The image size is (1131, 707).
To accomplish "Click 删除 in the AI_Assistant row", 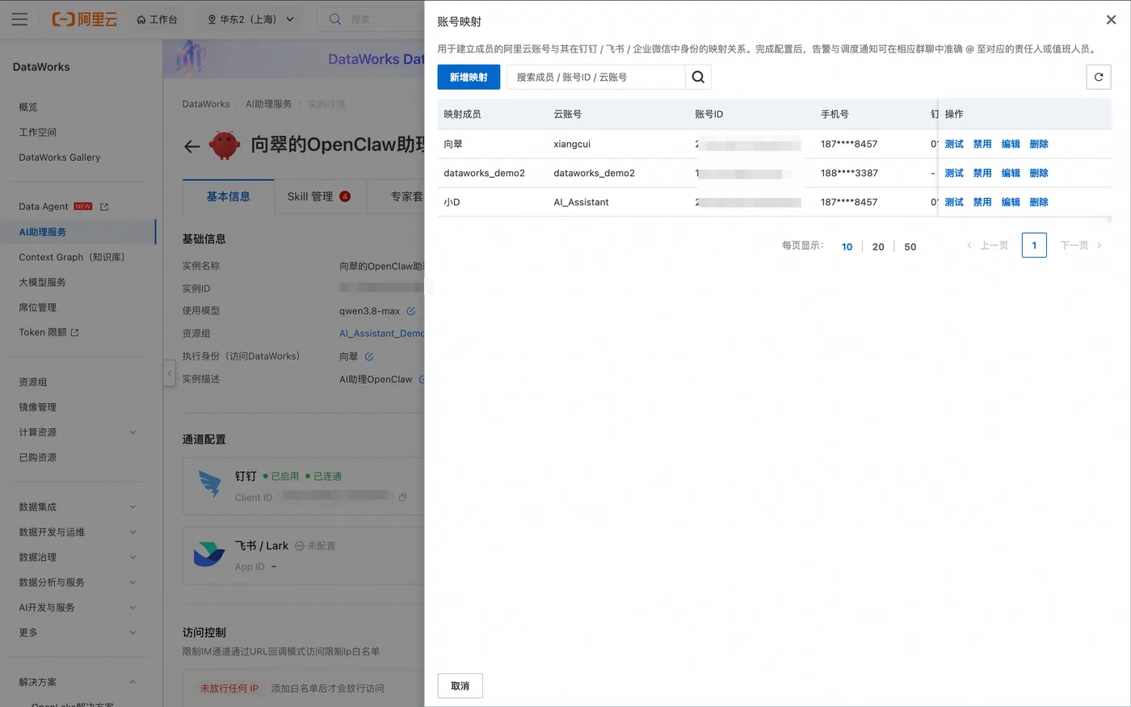I will pyautogui.click(x=1039, y=202).
